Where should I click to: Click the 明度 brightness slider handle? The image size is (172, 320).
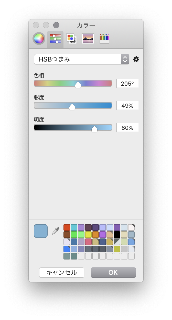coord(94,129)
